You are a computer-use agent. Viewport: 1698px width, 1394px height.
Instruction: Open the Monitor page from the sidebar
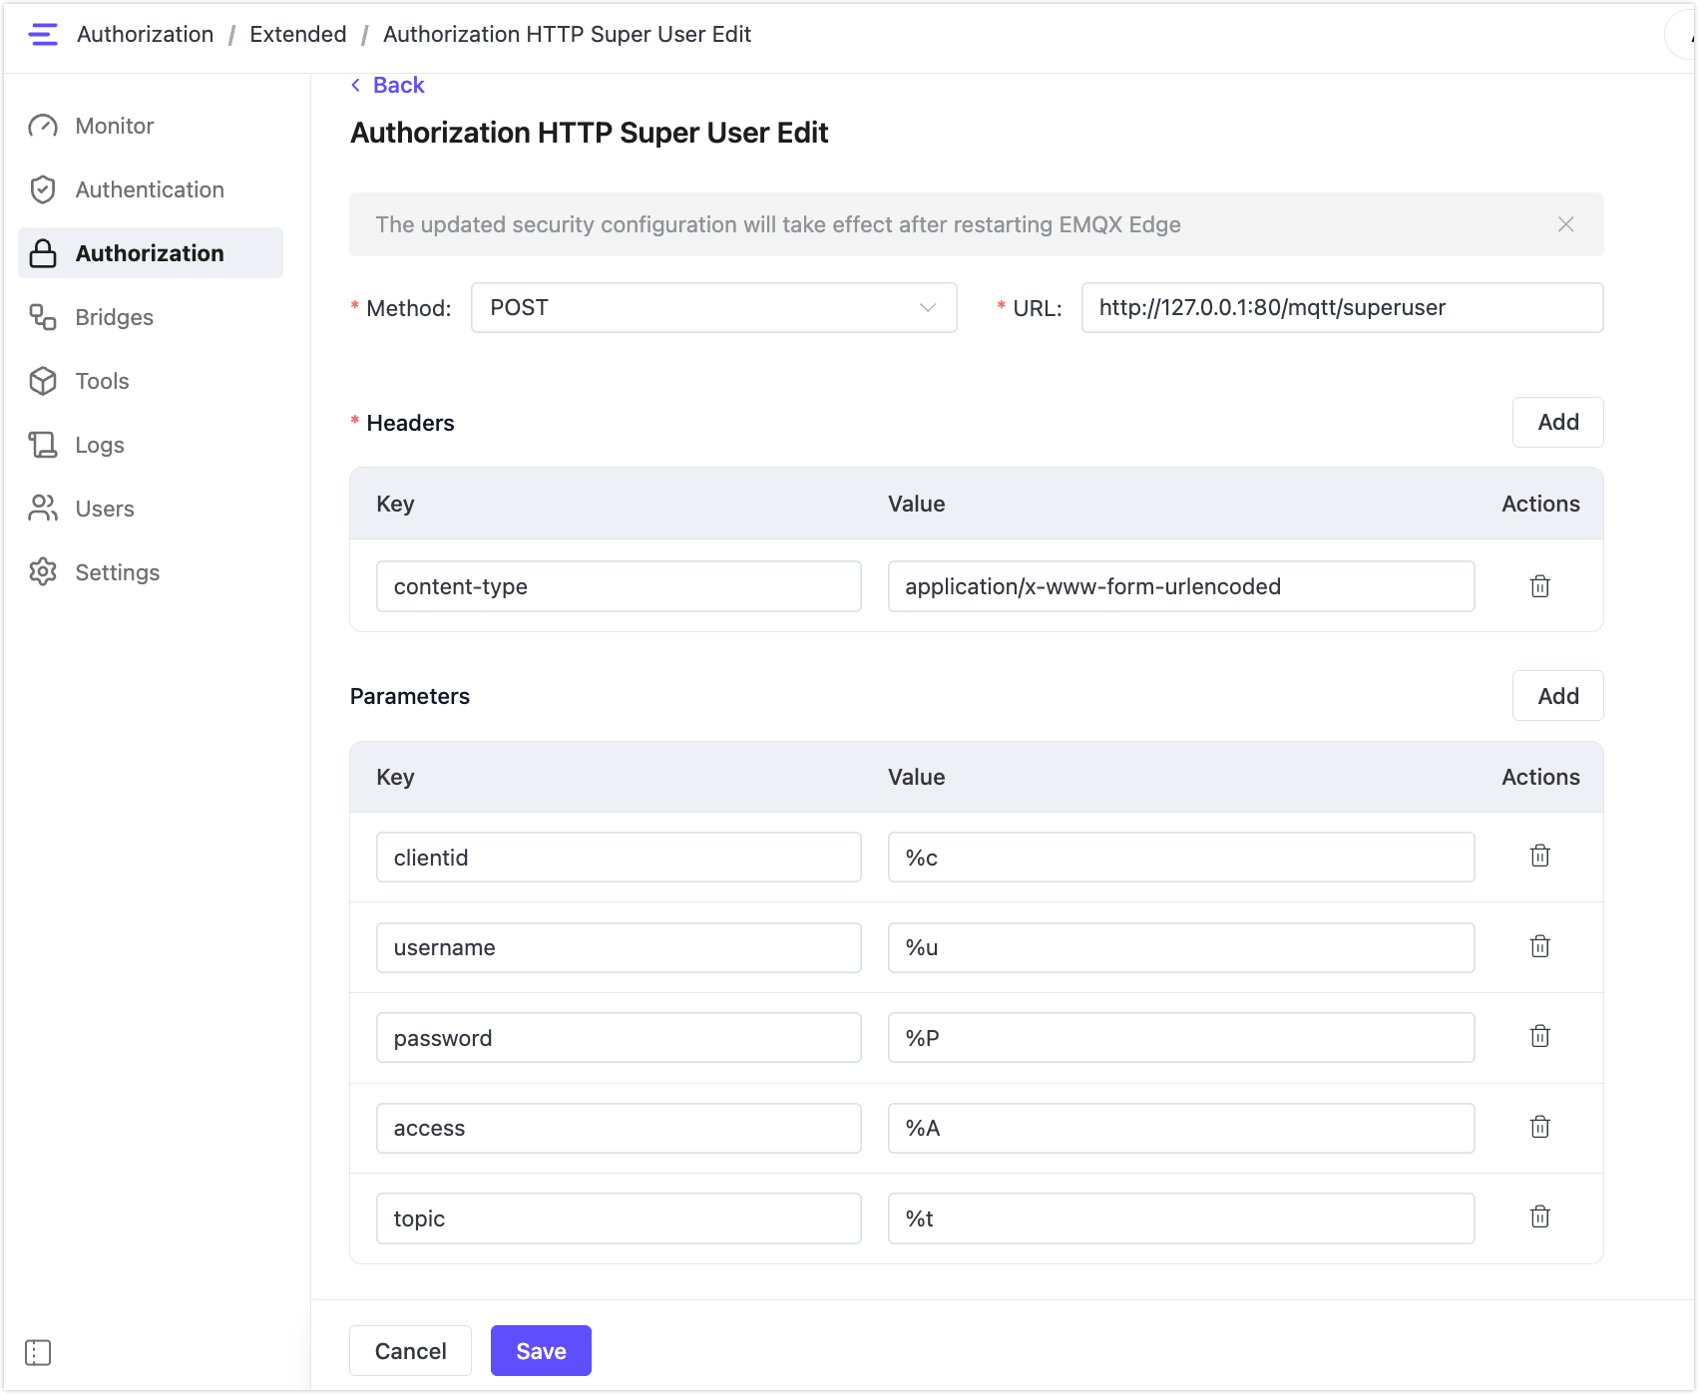pyautogui.click(x=114, y=126)
